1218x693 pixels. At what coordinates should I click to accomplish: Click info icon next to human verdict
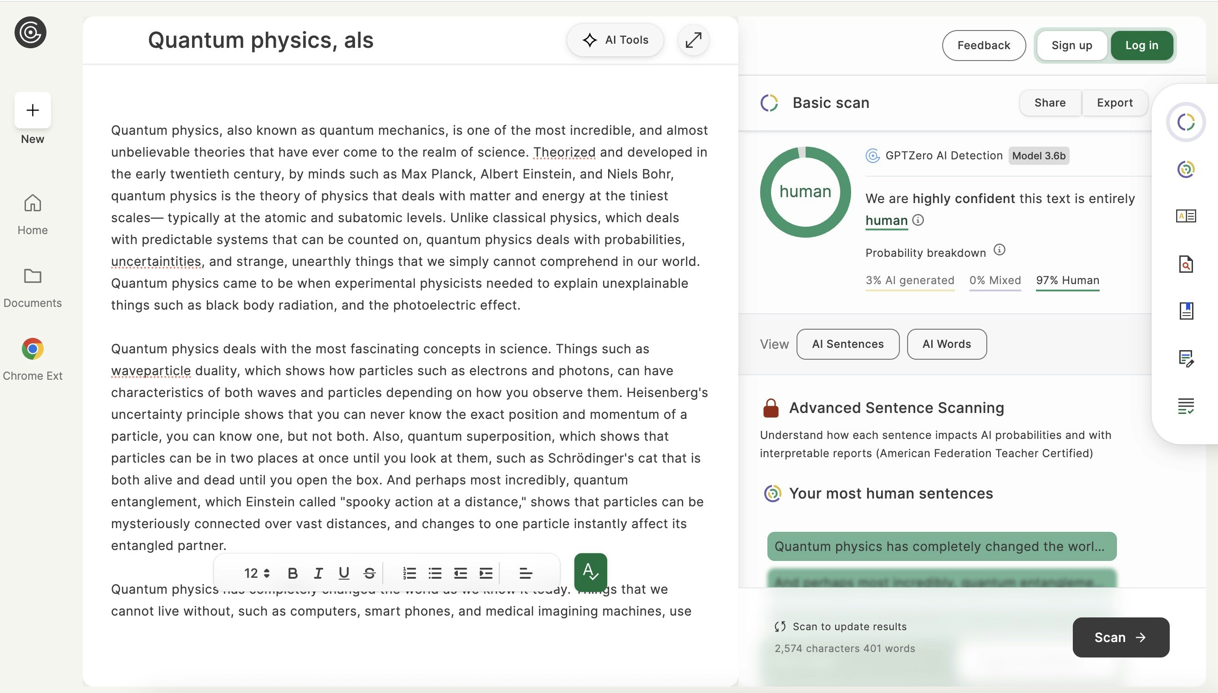click(918, 220)
